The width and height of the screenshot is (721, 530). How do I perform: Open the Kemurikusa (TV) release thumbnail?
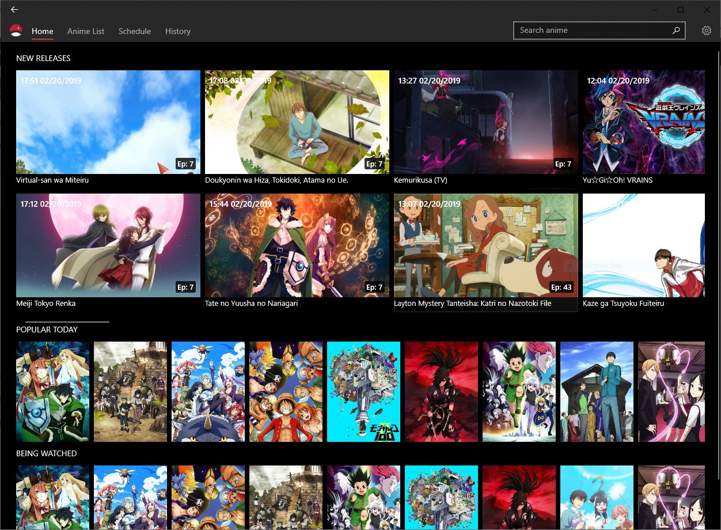(486, 122)
